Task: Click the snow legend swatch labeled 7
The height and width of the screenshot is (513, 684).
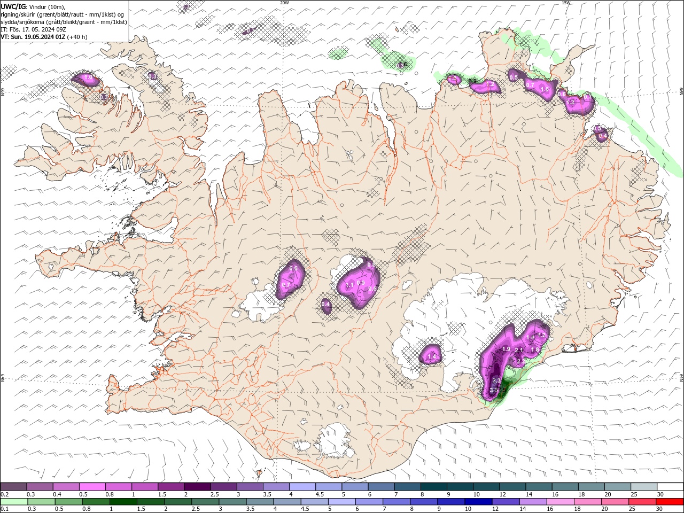Action: [407, 487]
